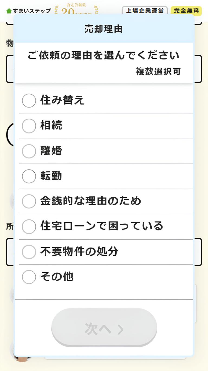Click the 不要物件の処分 label text
Viewport: 208px width, 371px height.
(x=79, y=251)
